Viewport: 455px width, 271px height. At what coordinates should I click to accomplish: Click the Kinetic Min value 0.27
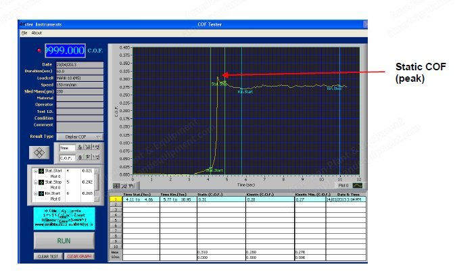pos(310,199)
